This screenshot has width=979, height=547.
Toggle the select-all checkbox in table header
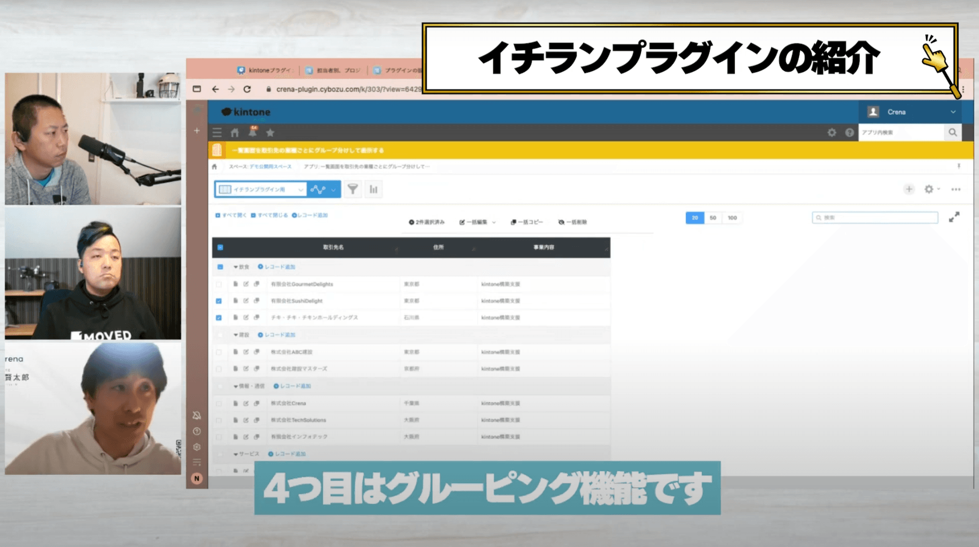220,247
